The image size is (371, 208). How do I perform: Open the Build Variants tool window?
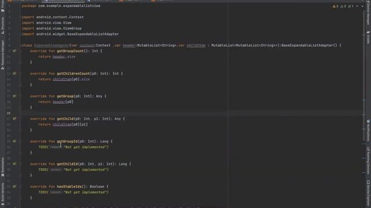[2, 194]
